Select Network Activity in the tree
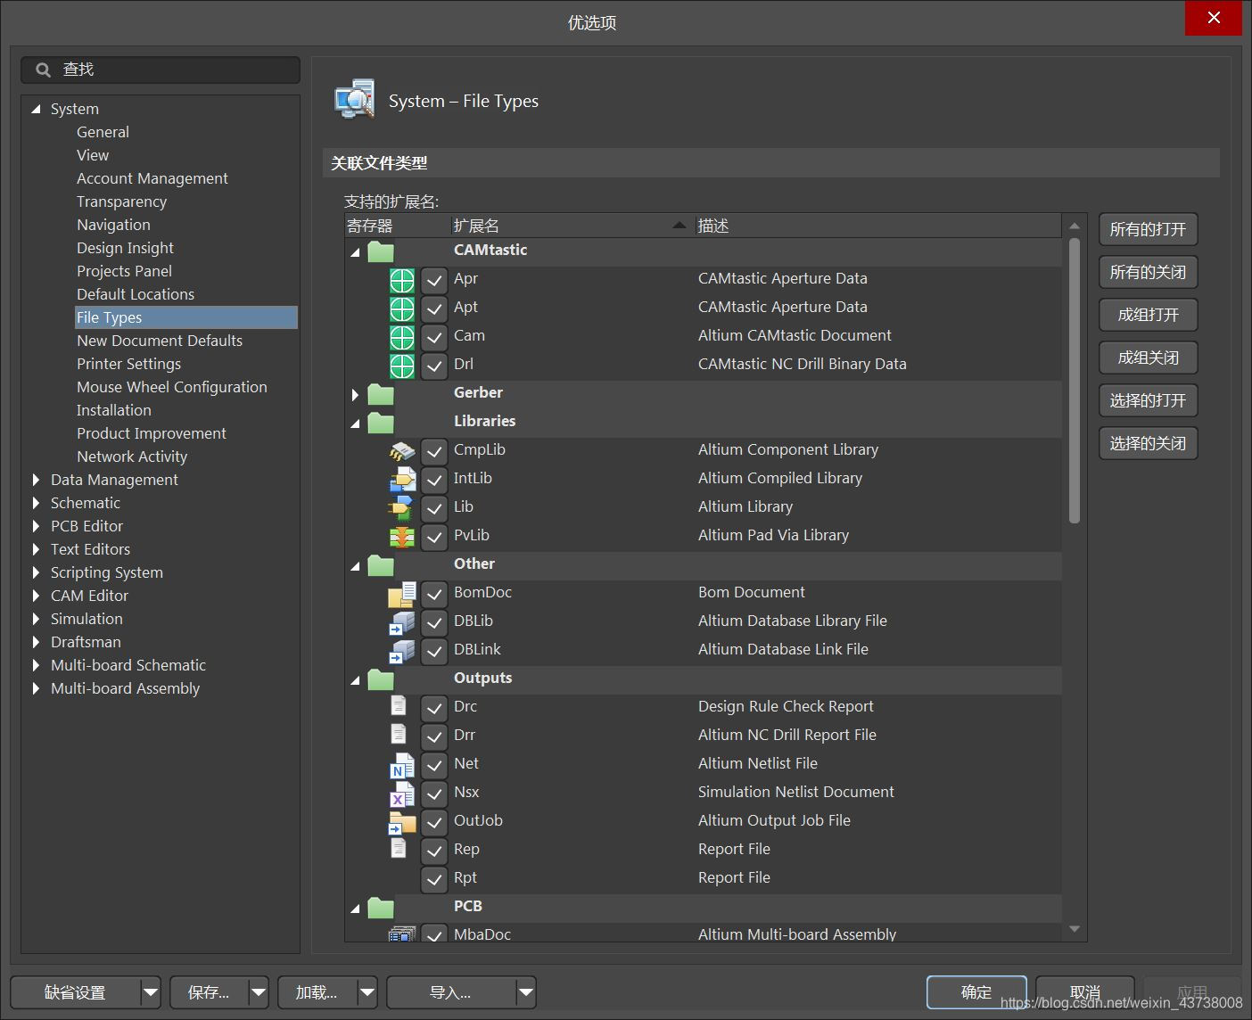This screenshot has width=1252, height=1020. click(132, 457)
